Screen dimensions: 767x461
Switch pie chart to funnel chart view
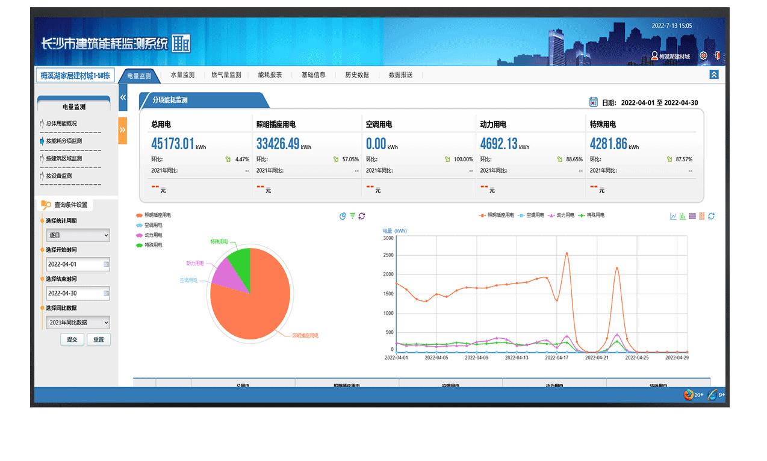click(x=352, y=217)
